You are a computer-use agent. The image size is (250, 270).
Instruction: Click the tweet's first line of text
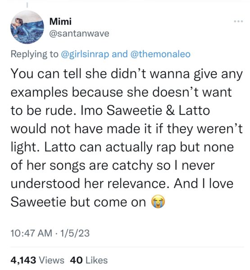click(127, 74)
